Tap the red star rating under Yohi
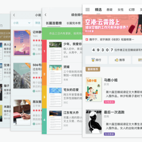The image size is (142, 142). click(x=37, y=40)
